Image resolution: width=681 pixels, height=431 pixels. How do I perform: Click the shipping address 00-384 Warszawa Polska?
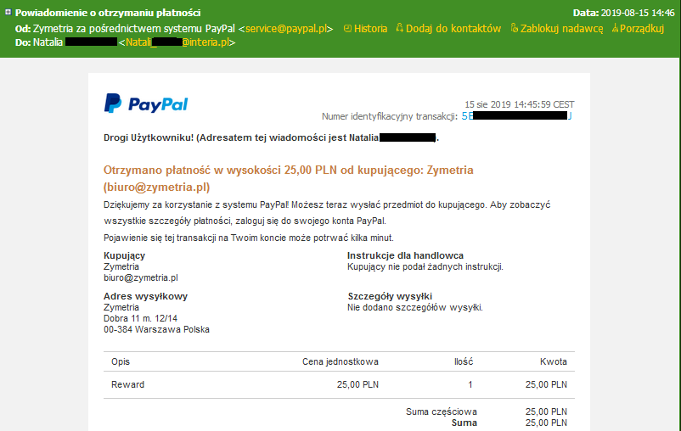click(156, 329)
